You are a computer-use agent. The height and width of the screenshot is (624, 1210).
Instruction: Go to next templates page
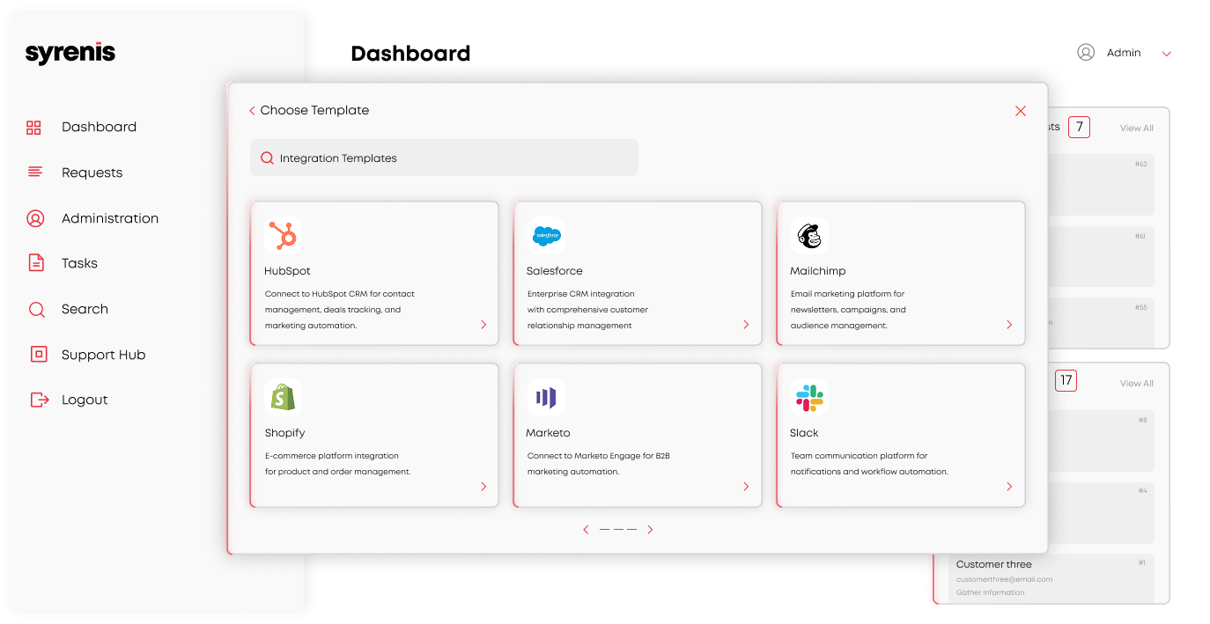pos(651,530)
